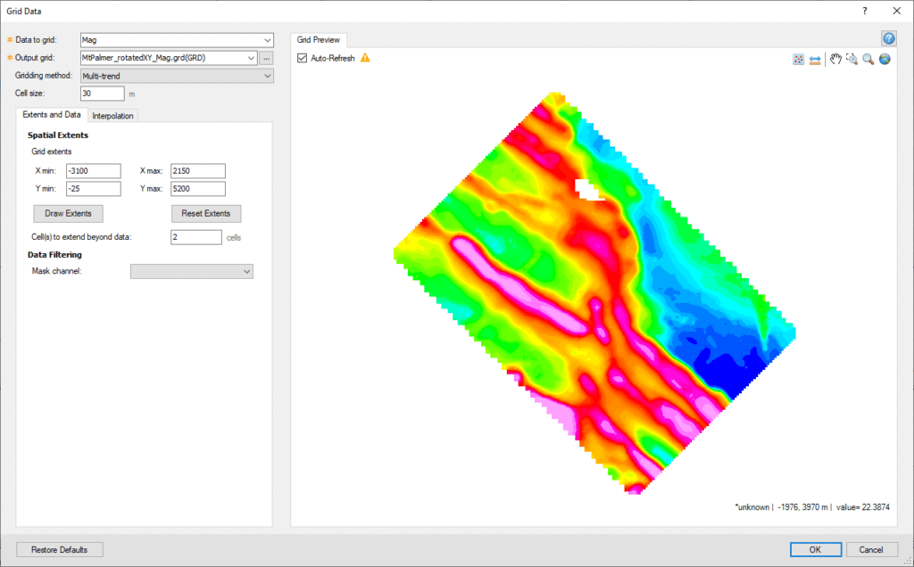The image size is (914, 567).
Task: Uncheck the Auto-Refresh checkbox
Action: click(302, 58)
